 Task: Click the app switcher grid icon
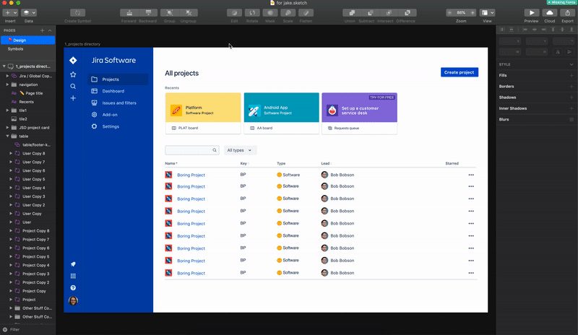pos(73,276)
